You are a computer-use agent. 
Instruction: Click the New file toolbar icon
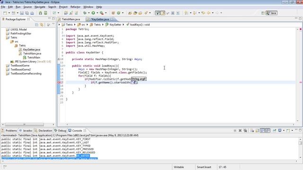point(5,13)
